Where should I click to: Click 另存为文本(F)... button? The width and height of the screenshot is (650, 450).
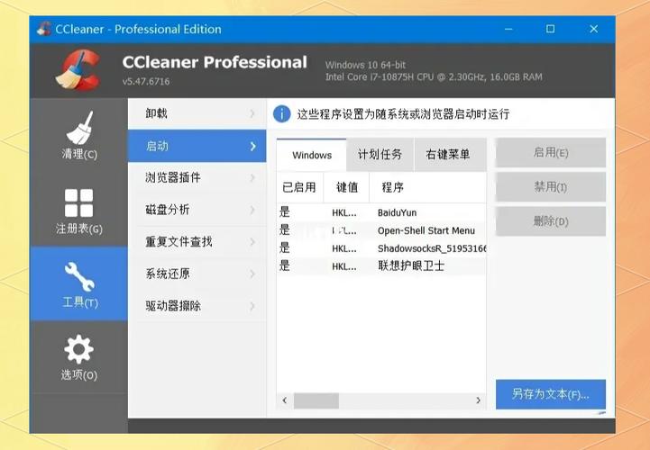(551, 394)
